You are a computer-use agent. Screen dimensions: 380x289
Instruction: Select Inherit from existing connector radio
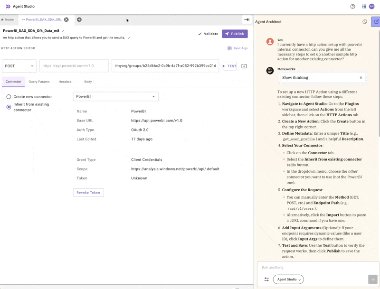coord(9,107)
